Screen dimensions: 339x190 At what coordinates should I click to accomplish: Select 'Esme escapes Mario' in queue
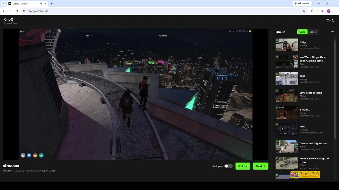pos(311,93)
